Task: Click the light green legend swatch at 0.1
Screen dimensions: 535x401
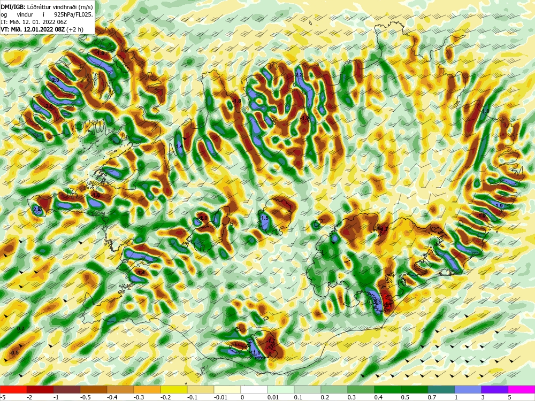Action: [x=308, y=390]
